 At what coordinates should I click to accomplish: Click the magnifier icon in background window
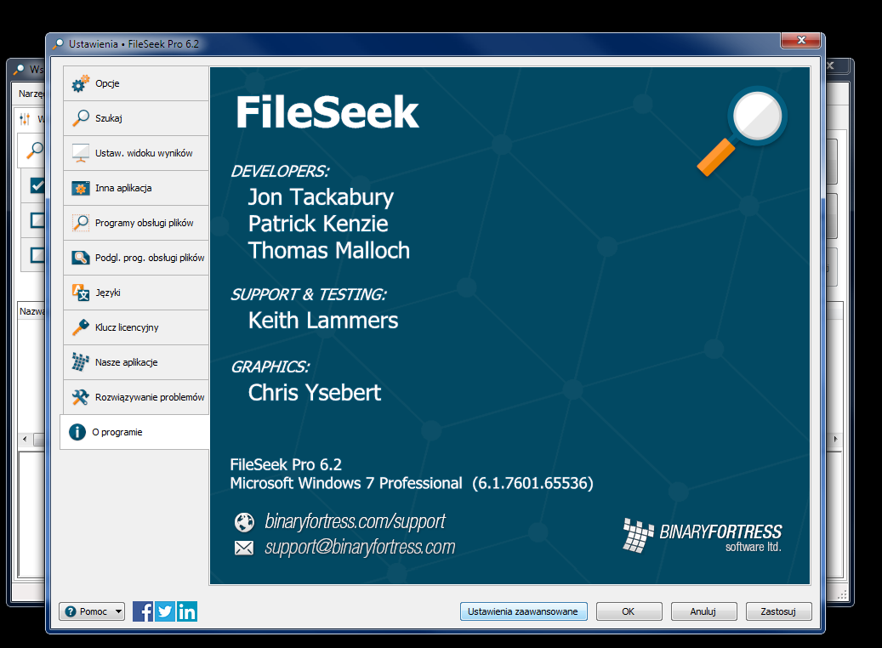(35, 151)
